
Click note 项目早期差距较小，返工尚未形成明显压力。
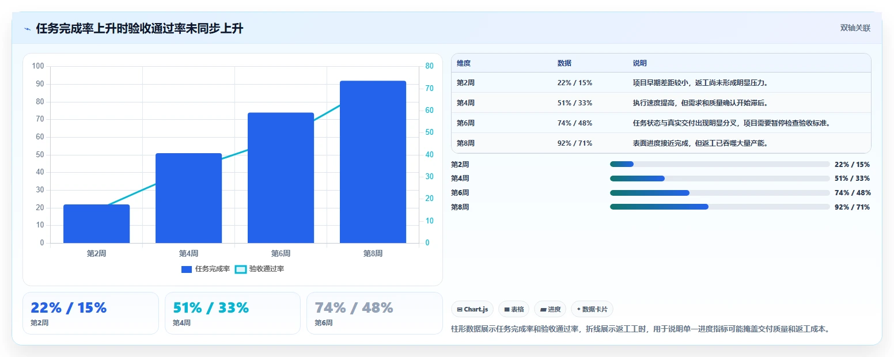coord(700,83)
